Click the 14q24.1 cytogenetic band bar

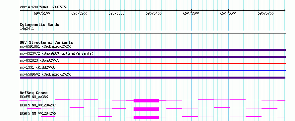pos(152,32)
